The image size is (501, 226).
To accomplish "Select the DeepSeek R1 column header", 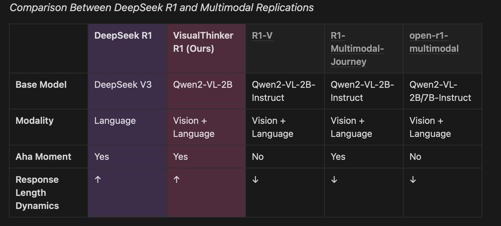I will 123,36.
